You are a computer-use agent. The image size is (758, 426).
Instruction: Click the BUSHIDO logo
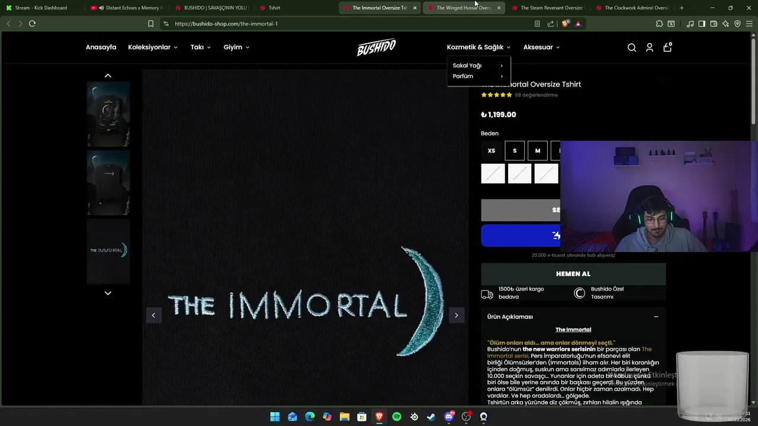coord(376,47)
